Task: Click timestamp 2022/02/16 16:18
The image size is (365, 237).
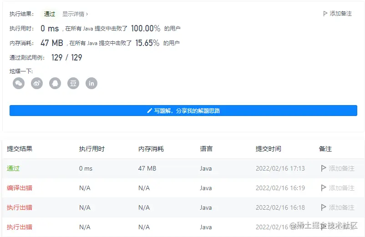Action: [280, 207]
